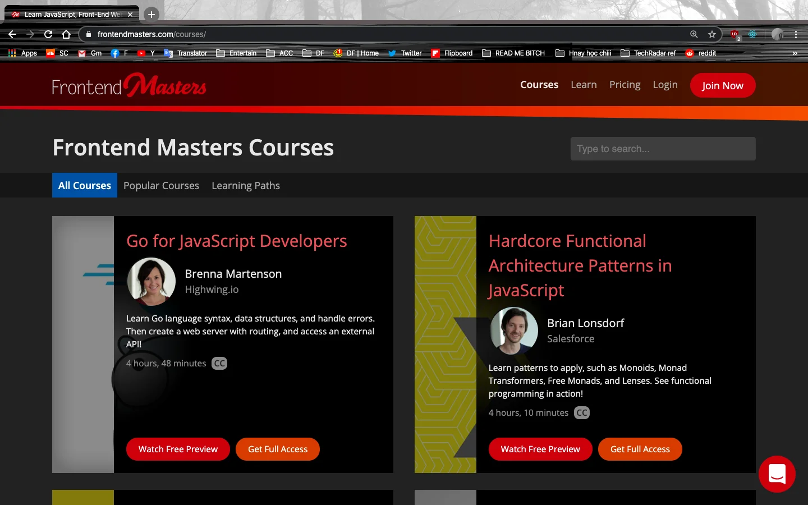Open Hardcore Functional Architecture Patterns course title
The height and width of the screenshot is (505, 808).
(x=580, y=265)
